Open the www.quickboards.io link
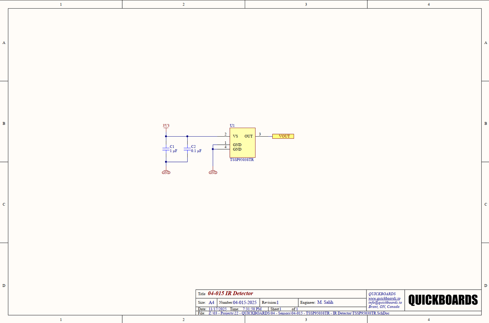 [x=384, y=298]
